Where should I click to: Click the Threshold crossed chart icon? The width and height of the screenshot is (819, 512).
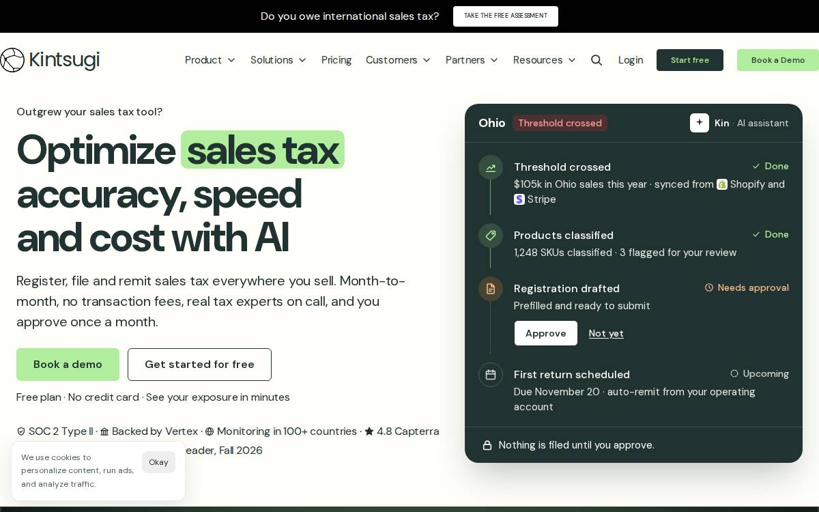[x=491, y=167]
